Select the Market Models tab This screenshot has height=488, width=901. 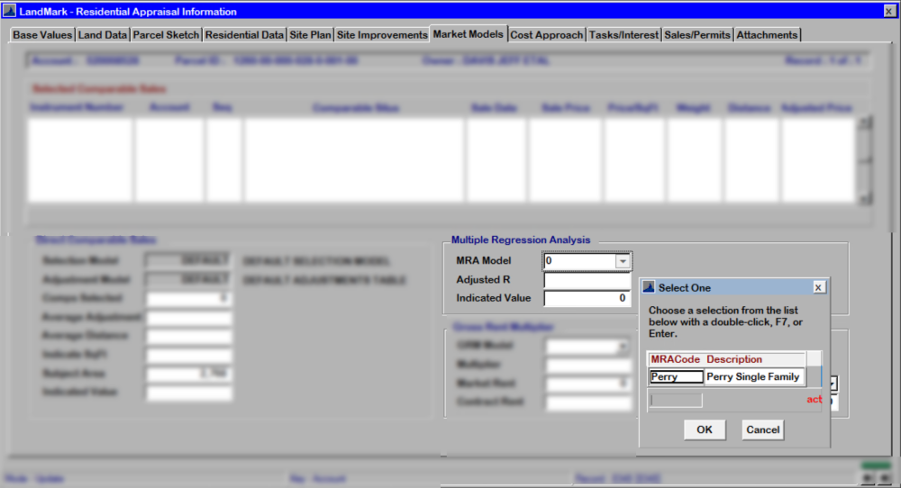(469, 34)
